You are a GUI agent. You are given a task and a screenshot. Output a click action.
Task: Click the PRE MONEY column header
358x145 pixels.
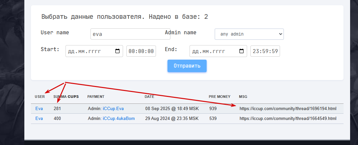[219, 97]
